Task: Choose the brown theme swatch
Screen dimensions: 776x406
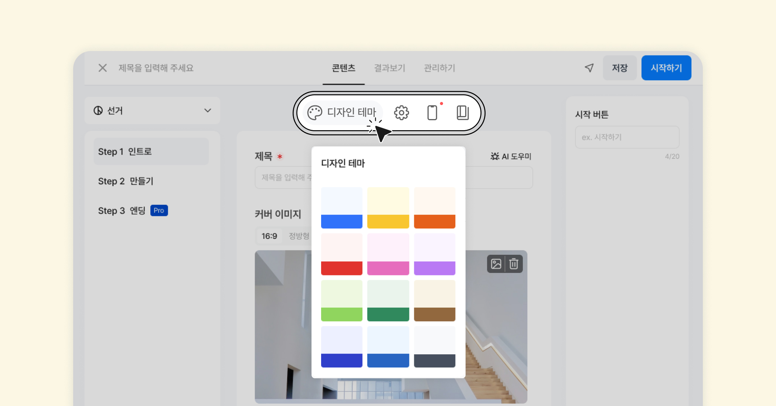Action: pyautogui.click(x=435, y=301)
